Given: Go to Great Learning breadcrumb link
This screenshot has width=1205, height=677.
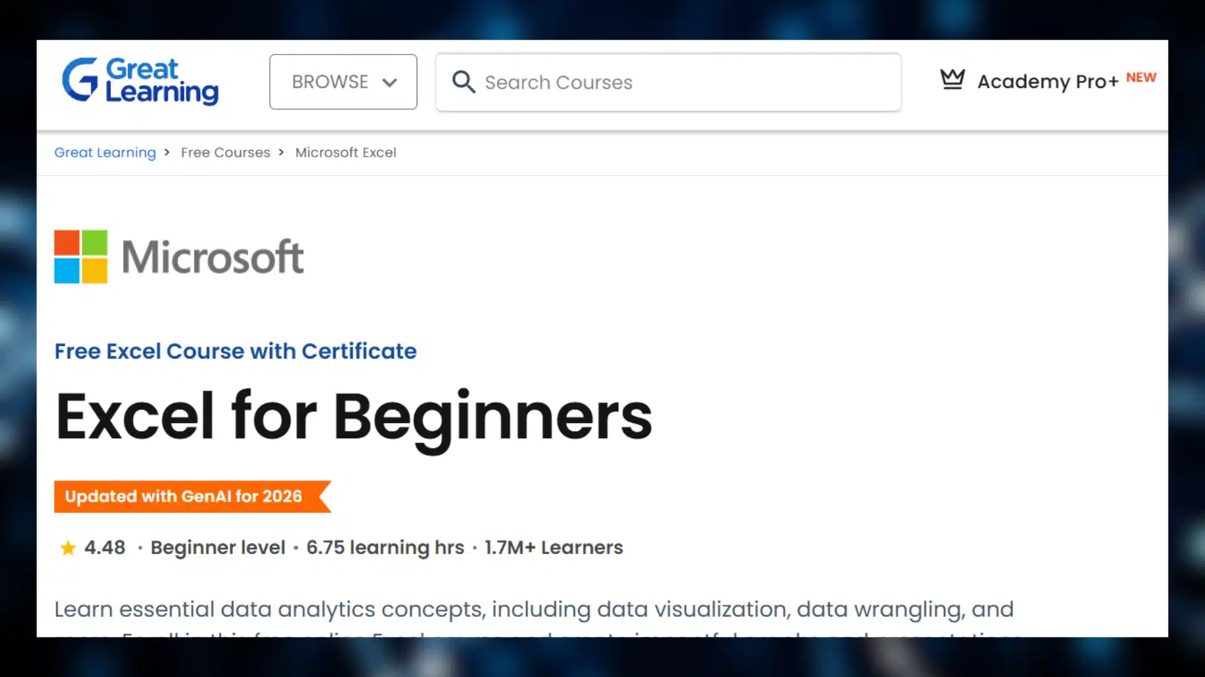Looking at the screenshot, I should (105, 152).
